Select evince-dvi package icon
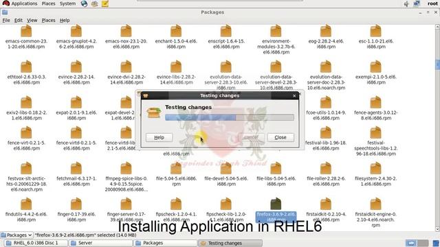The height and width of the screenshot is (247, 440). click(x=126, y=67)
